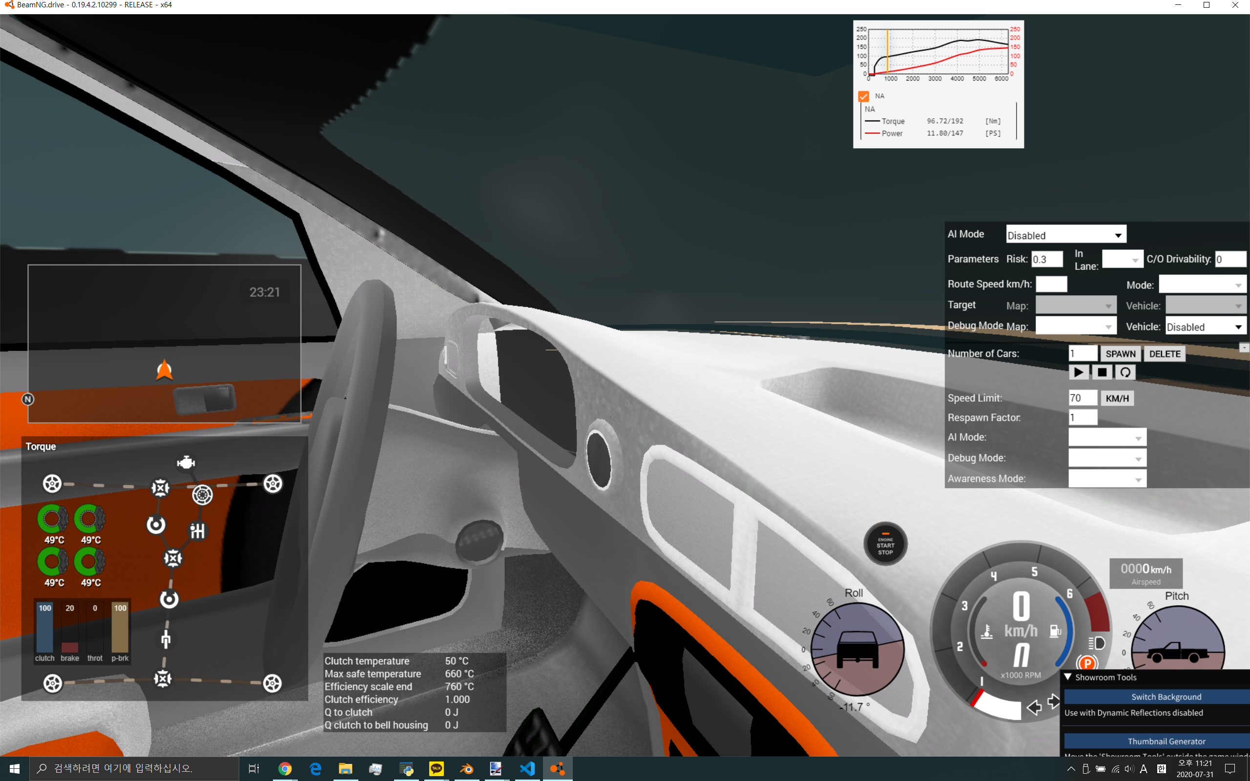This screenshot has width=1250, height=781.
Task: Open Visual Studio Code from taskbar
Action: click(x=527, y=769)
